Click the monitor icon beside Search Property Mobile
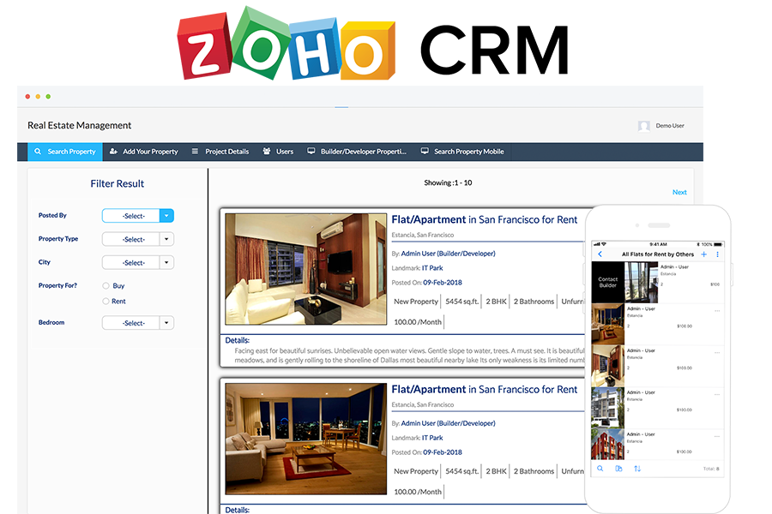 (x=425, y=152)
